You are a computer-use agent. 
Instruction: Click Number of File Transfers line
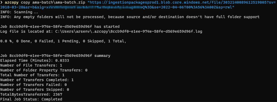point(31,65)
